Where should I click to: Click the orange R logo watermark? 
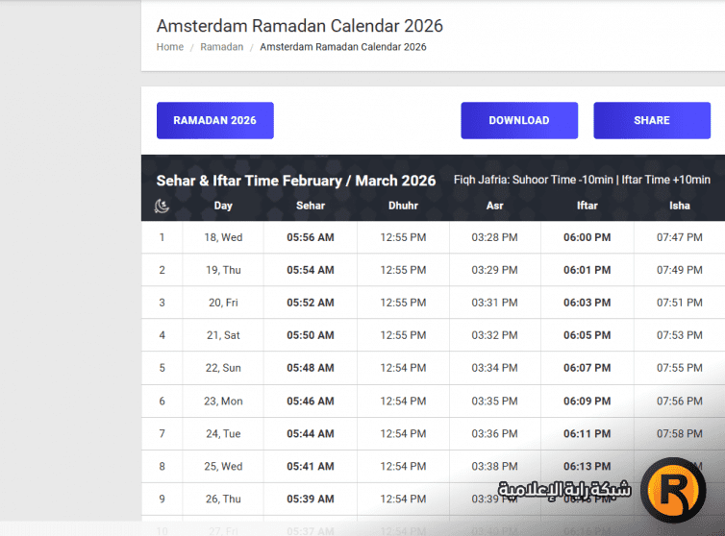(x=673, y=491)
